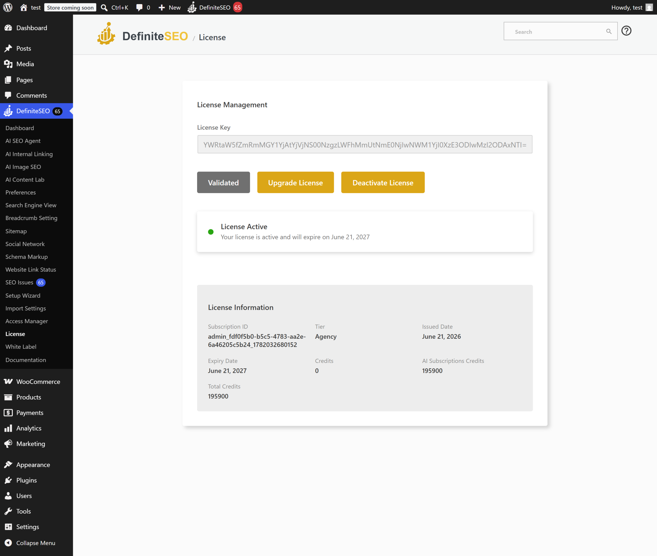Click the DefiniteSEO icon in admin bar
The width and height of the screenshot is (657, 556).
tap(192, 7)
